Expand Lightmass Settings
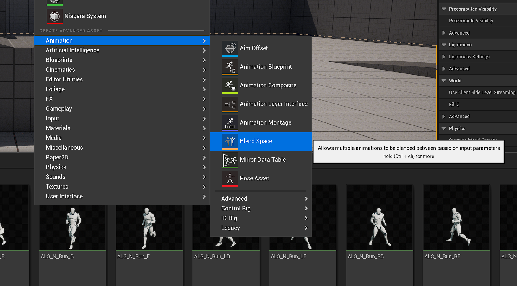The width and height of the screenshot is (517, 286). [x=444, y=57]
